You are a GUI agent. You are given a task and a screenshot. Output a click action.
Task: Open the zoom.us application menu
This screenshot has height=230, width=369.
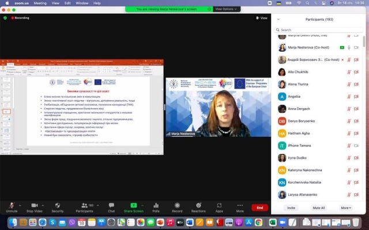[22, 3]
